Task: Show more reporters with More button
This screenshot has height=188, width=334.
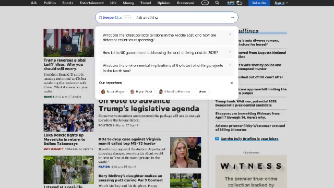Action: tap(202, 92)
